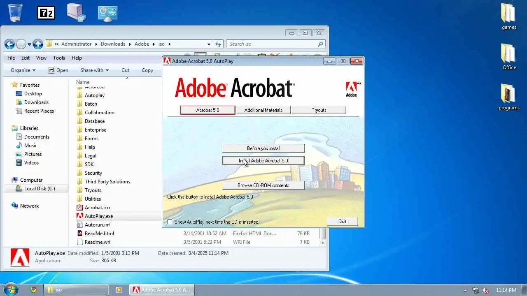Quit the Acrobat AutoPlay window

pos(342,222)
